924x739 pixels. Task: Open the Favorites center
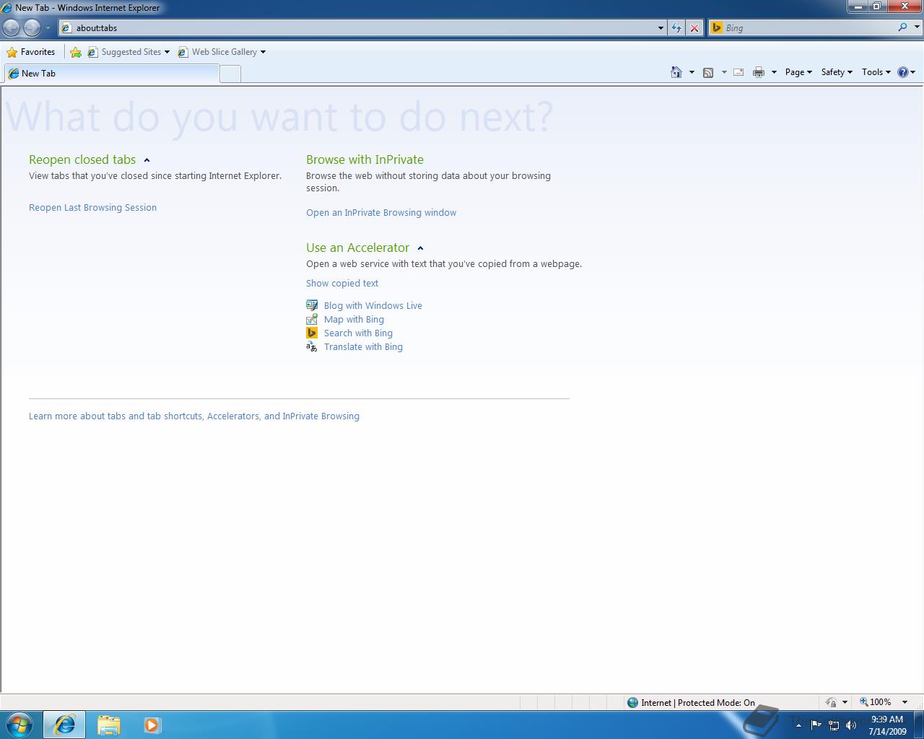31,52
